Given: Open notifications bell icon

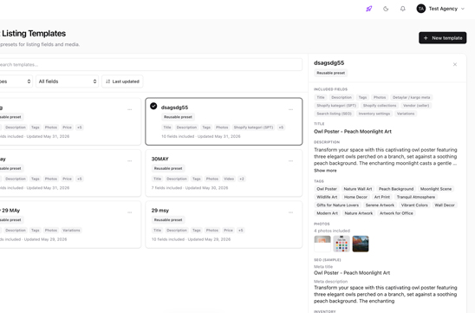Looking at the screenshot, I should (x=402, y=9).
